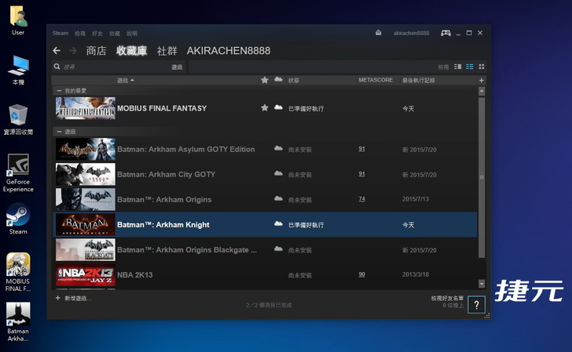Select NBA 2K13 game thumbnail
Image resolution: width=572 pixels, height=352 pixels.
pyautogui.click(x=85, y=275)
